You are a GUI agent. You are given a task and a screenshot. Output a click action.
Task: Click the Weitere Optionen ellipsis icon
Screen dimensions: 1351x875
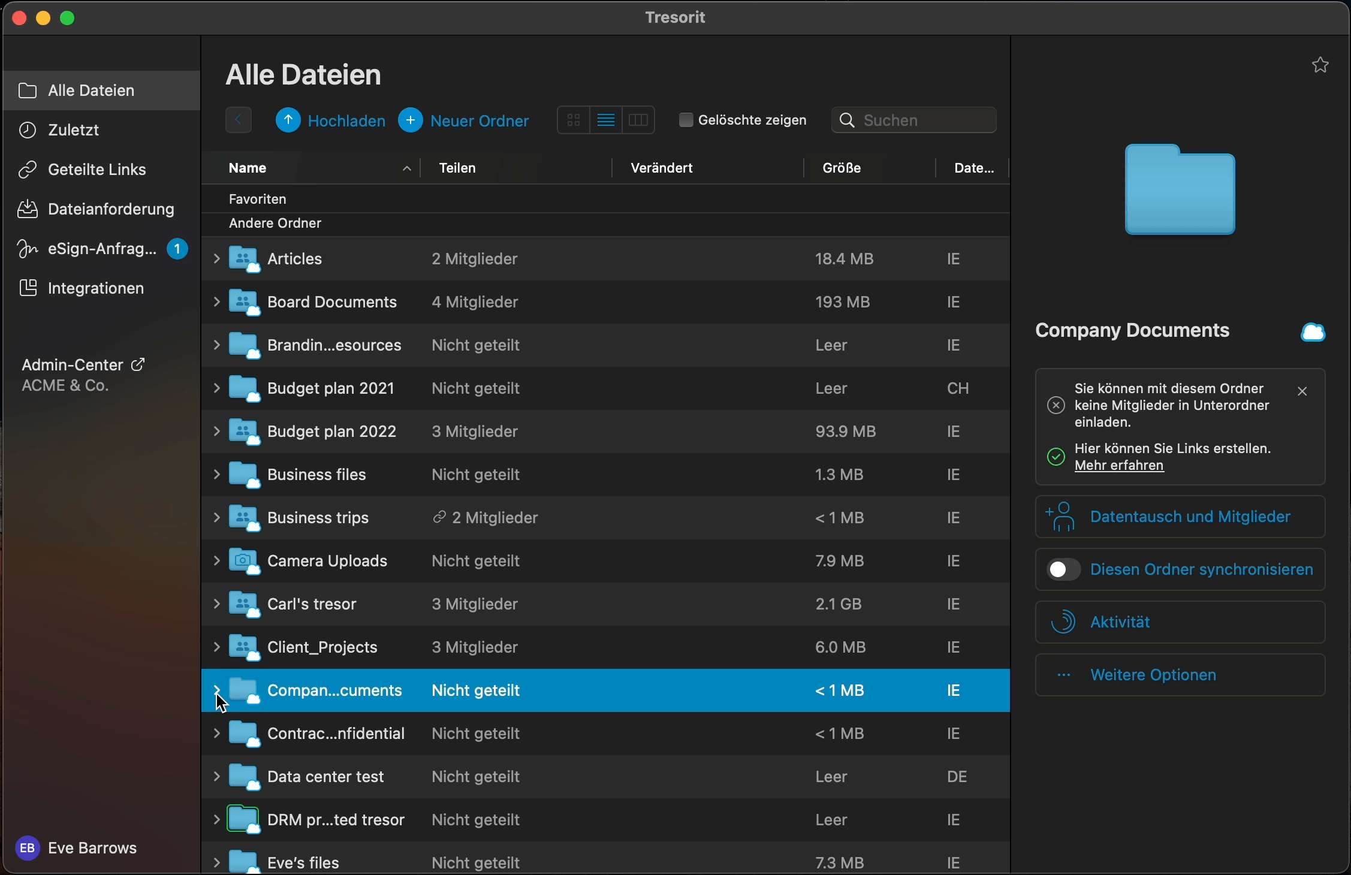coord(1064,675)
